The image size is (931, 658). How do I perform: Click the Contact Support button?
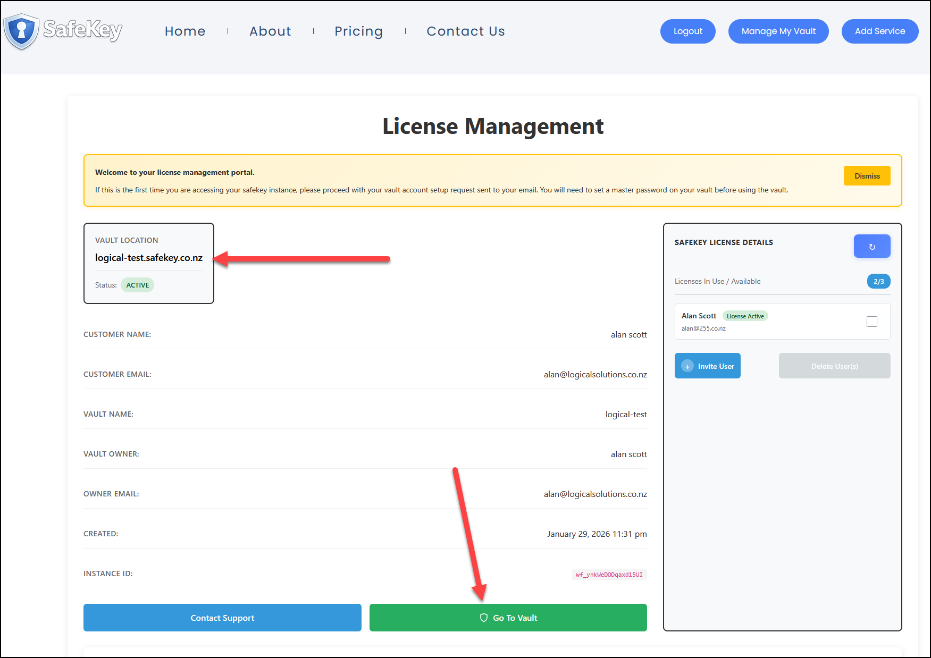[222, 618]
